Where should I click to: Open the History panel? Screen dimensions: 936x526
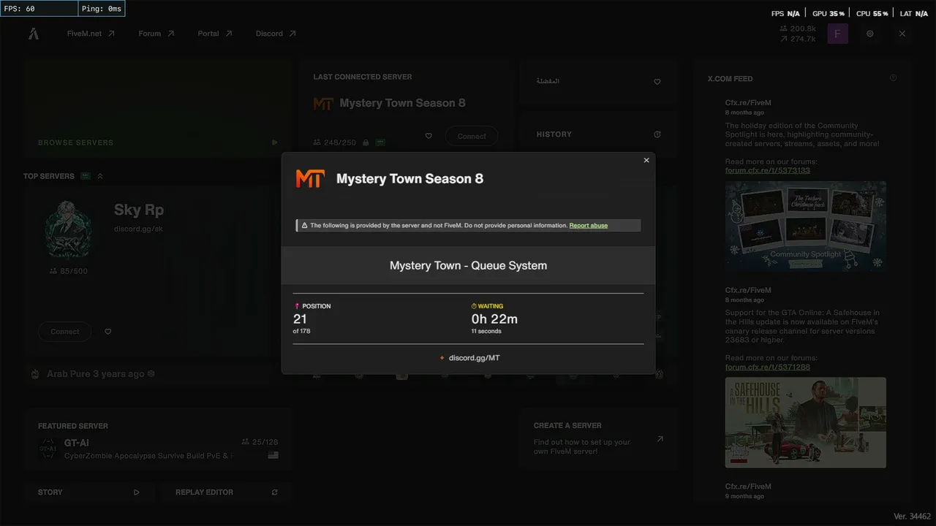[599, 134]
